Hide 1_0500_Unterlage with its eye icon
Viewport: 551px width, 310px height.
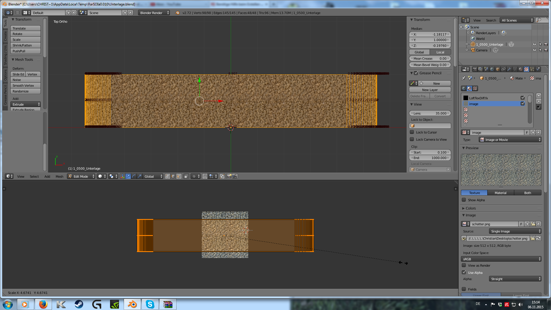point(534,44)
